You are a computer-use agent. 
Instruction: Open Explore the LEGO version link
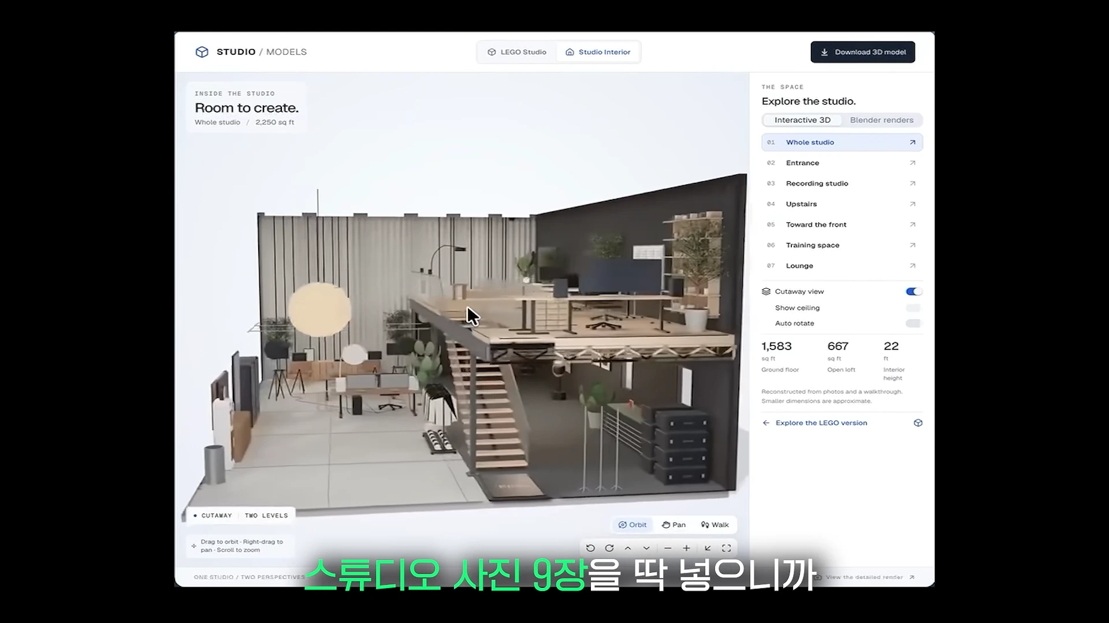(x=821, y=423)
